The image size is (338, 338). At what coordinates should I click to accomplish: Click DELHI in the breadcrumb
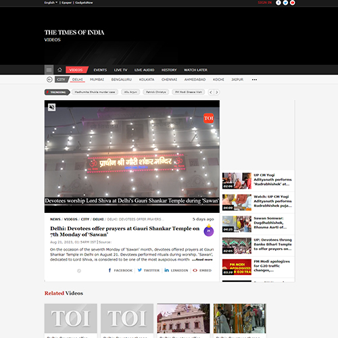(98, 219)
